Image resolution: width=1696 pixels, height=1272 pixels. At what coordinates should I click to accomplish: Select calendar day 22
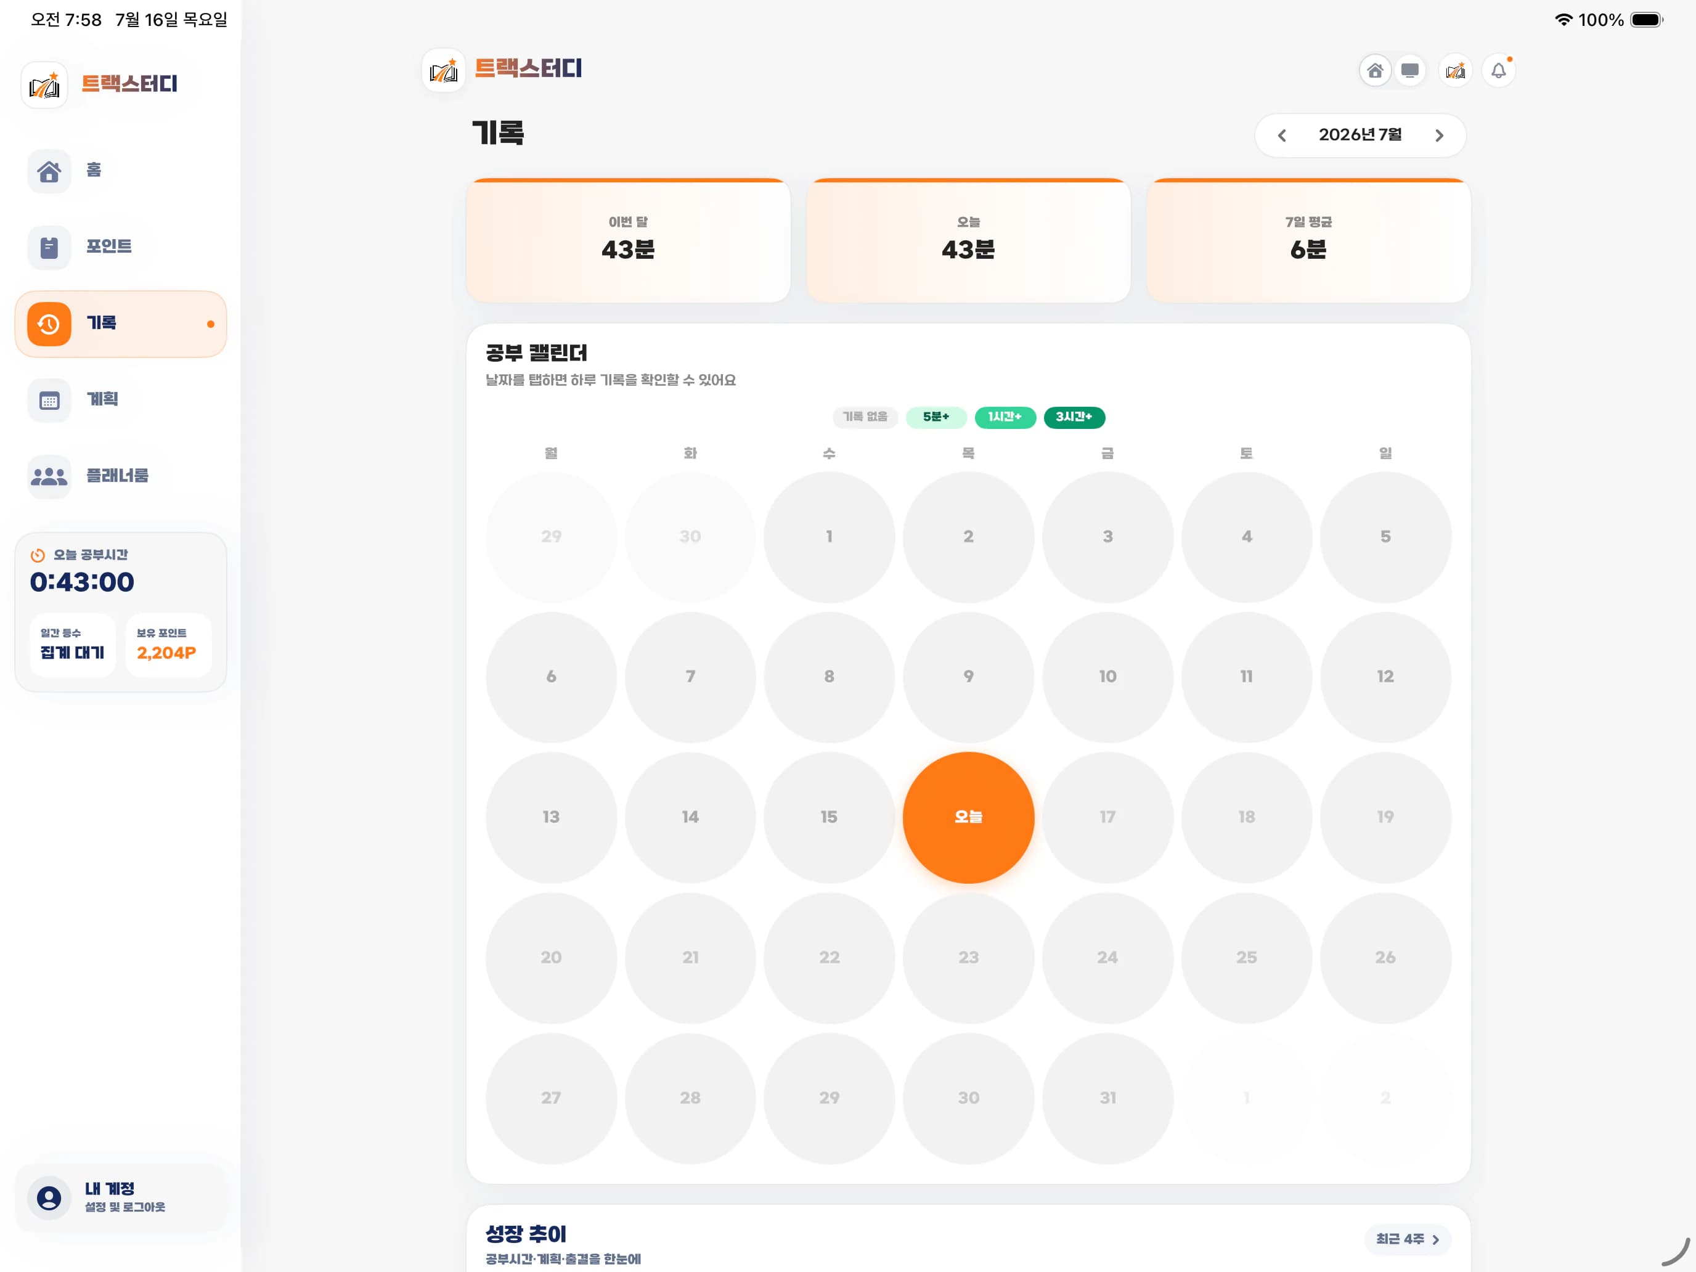[829, 958]
